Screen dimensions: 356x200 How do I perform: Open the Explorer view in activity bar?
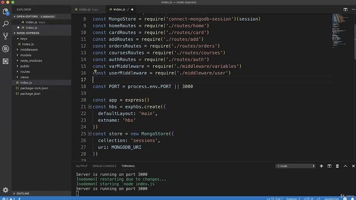click(x=6, y=12)
